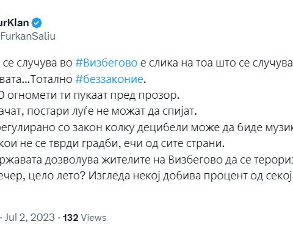This screenshot has width=293, height=230.
Task: Click the urKlan display name
Action: point(15,23)
